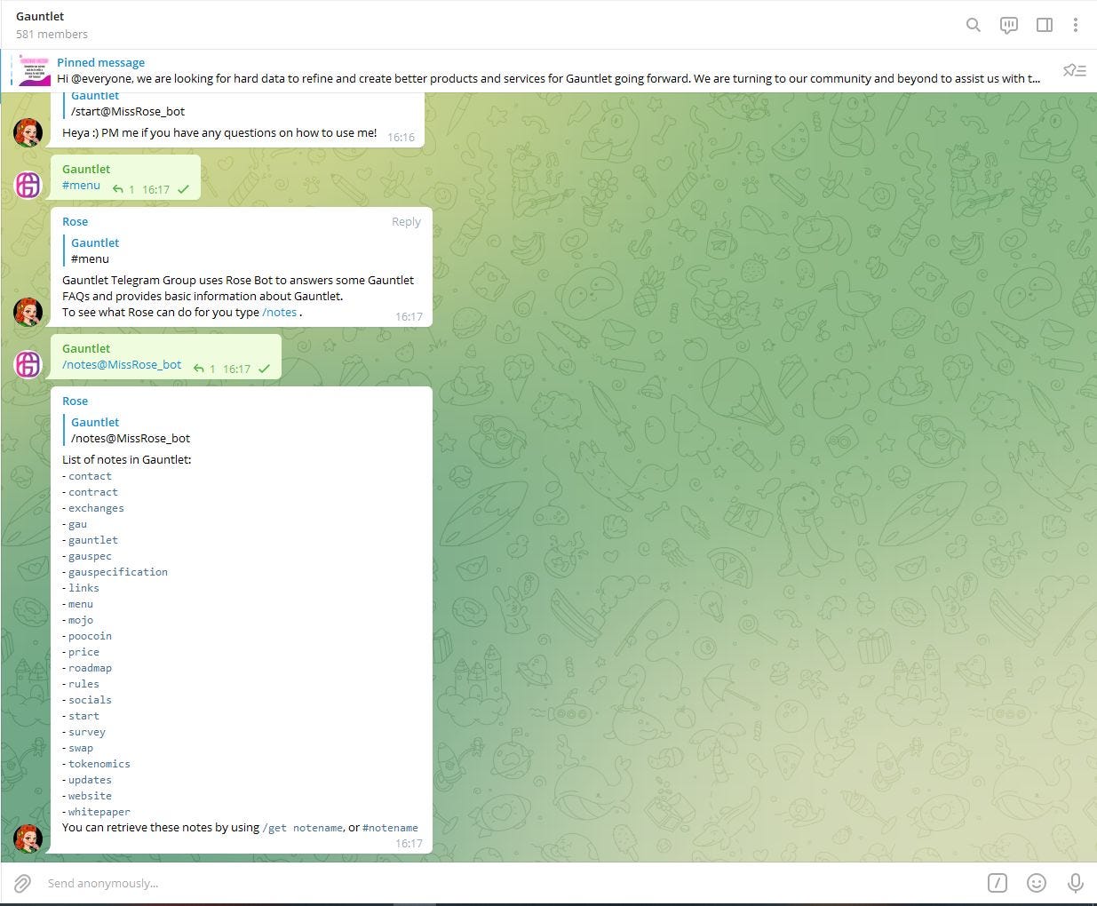
Task: Click the note name swap
Action: coord(81,748)
